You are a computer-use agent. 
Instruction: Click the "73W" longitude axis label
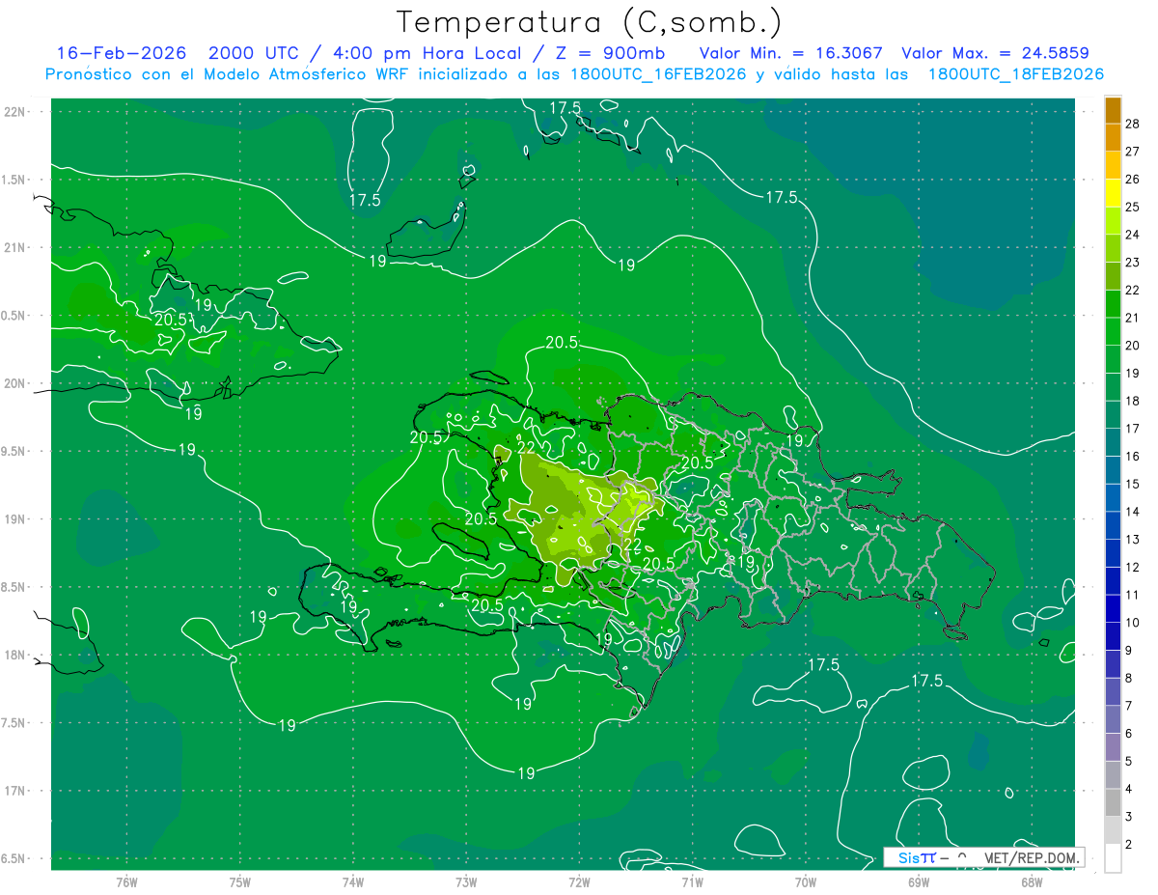coord(466,882)
